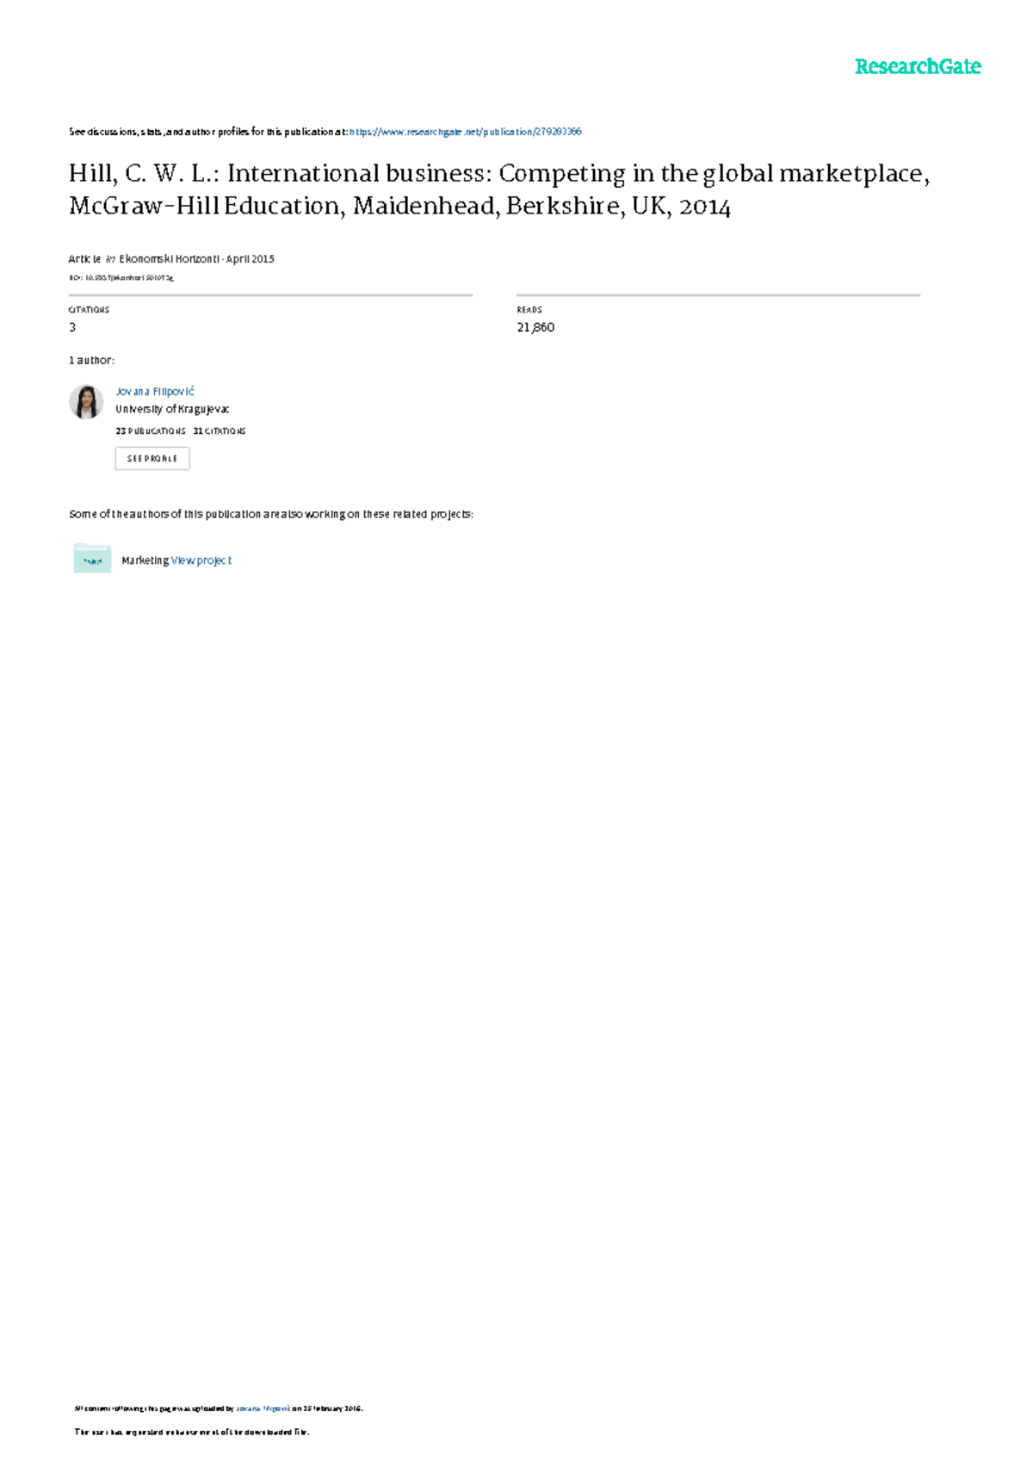The width and height of the screenshot is (1033, 1461).
Task: Click the See Profile button
Action: 152,458
